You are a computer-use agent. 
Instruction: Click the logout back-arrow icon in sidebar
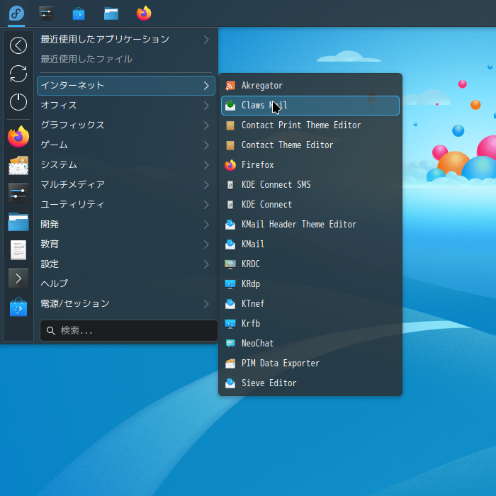pos(18,45)
